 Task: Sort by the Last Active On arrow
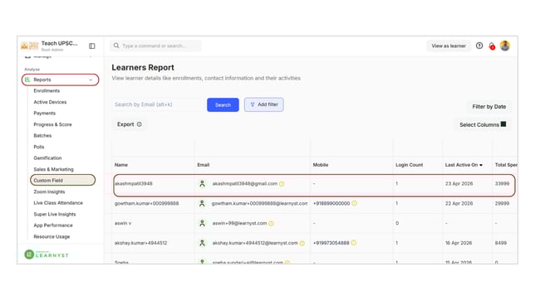pyautogui.click(x=481, y=165)
